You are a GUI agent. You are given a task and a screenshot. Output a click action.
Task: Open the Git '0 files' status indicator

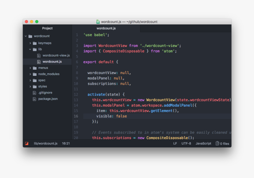[222, 143]
